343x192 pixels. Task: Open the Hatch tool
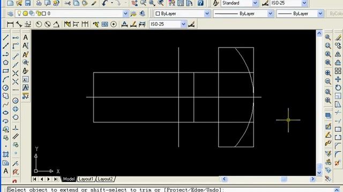pos(6,154)
